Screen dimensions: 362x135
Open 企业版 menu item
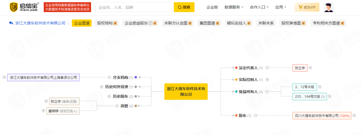coord(212,7)
